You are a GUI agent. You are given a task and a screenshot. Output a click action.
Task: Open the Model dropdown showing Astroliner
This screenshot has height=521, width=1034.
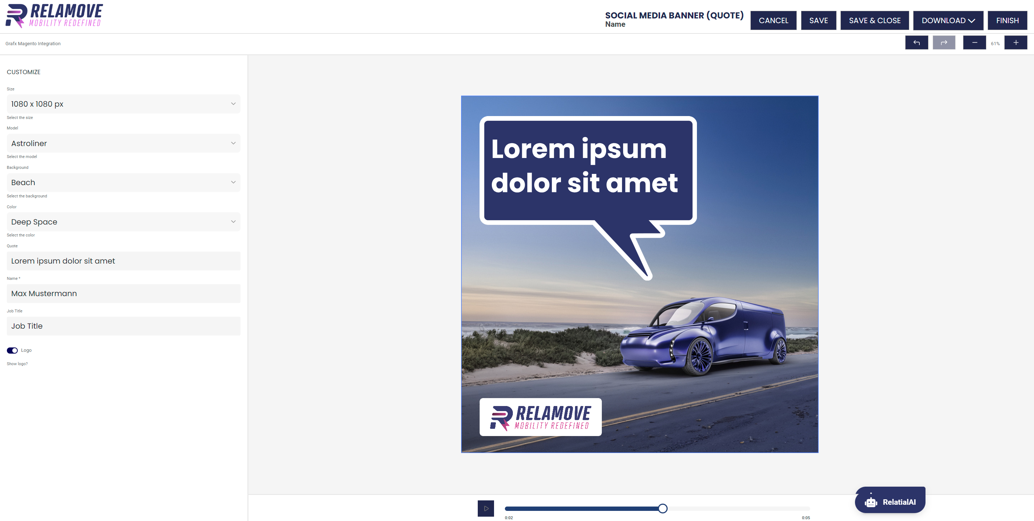pyautogui.click(x=123, y=143)
